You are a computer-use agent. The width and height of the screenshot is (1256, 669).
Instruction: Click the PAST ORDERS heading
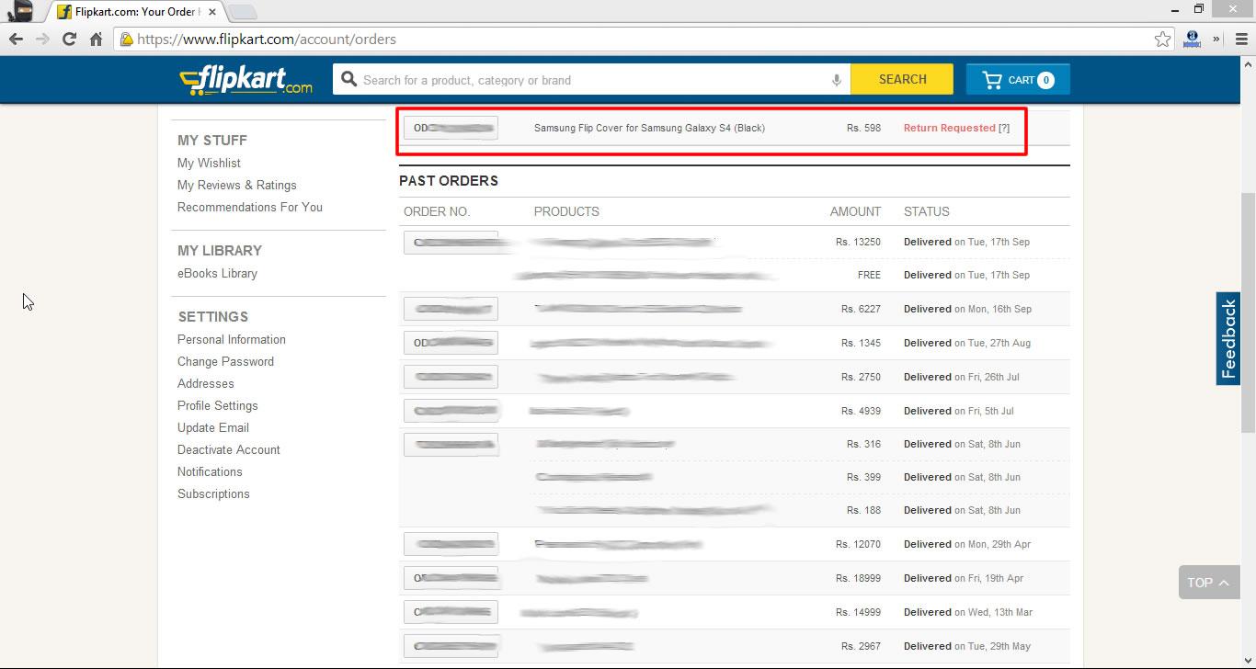(x=449, y=181)
